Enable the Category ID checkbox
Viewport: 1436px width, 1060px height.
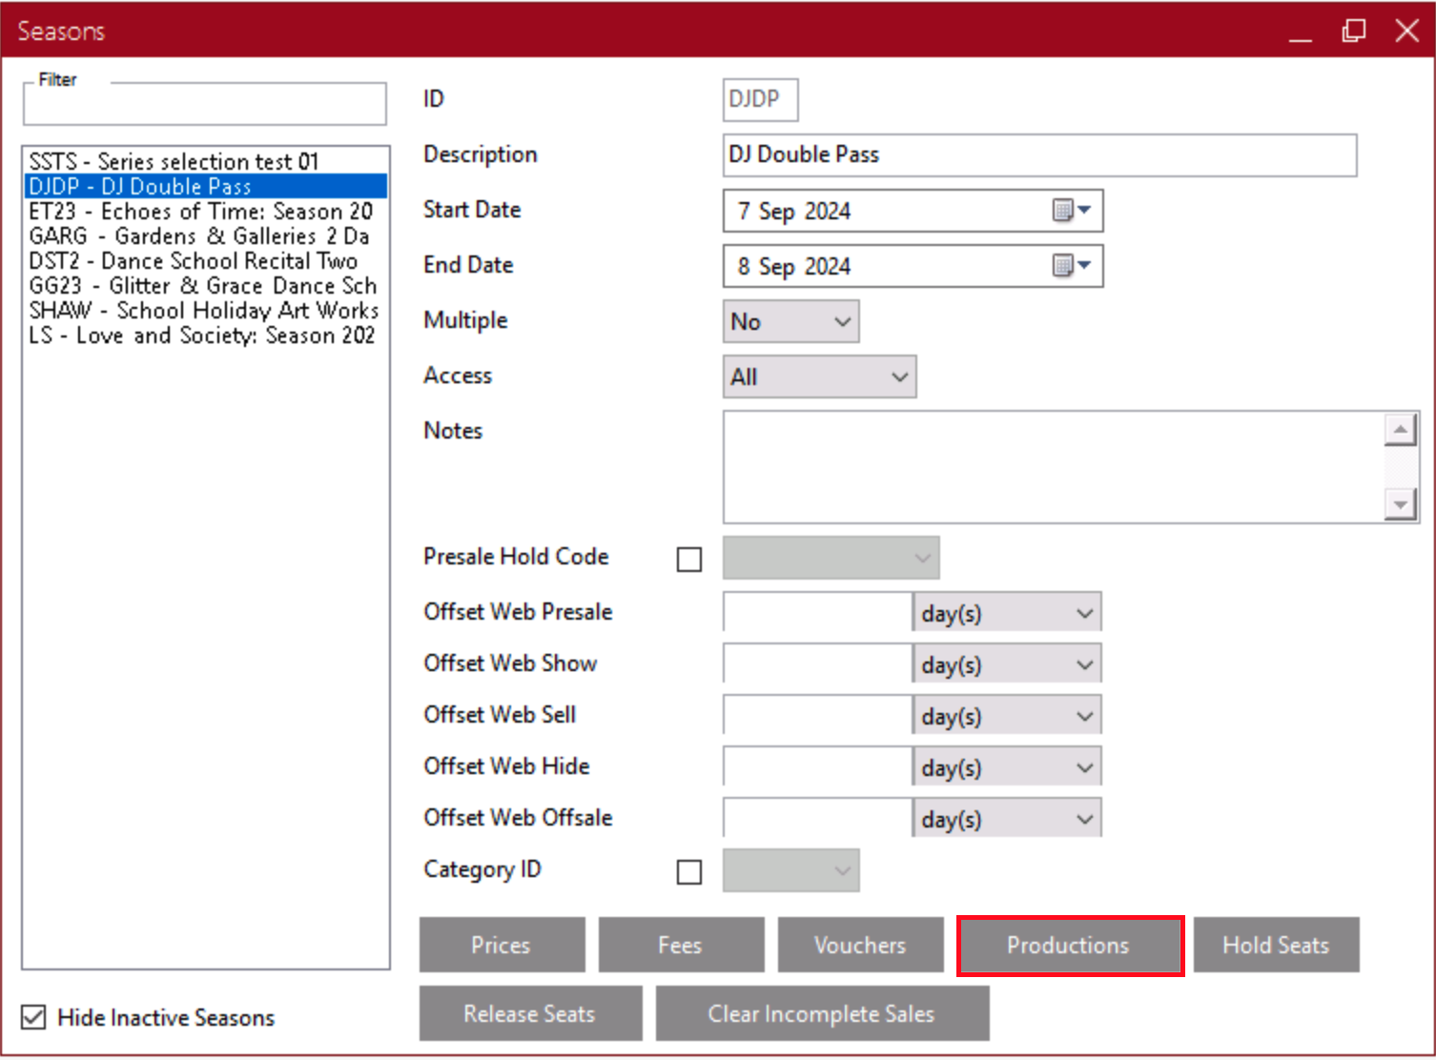tap(689, 871)
